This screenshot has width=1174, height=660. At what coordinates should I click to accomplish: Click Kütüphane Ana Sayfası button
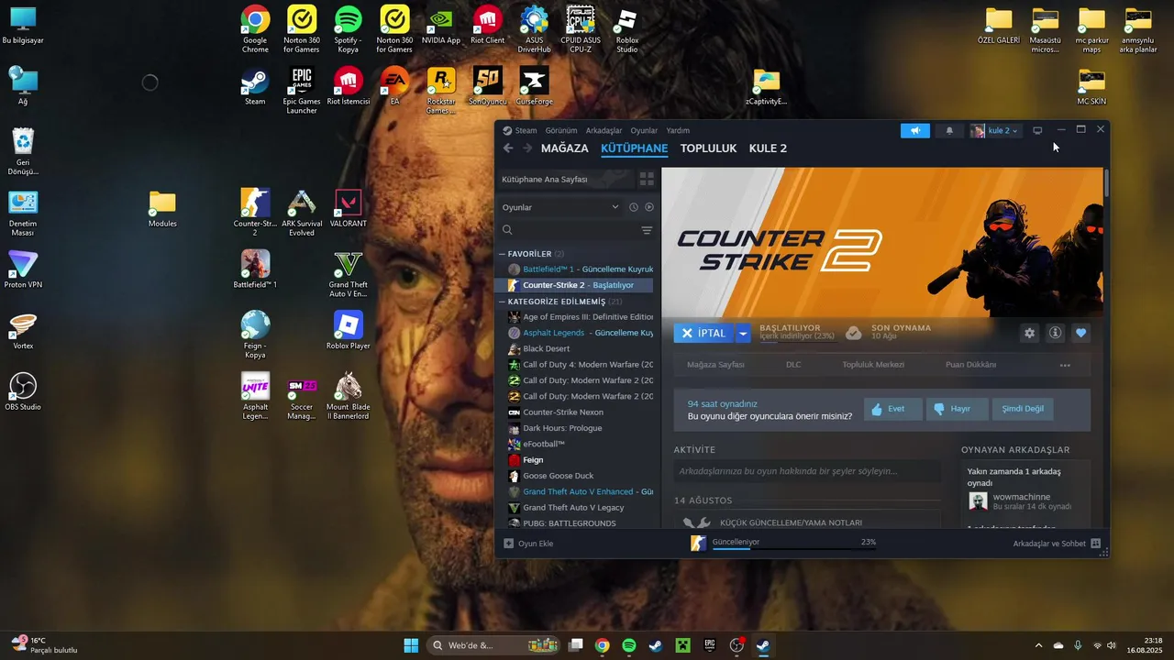[565, 179]
